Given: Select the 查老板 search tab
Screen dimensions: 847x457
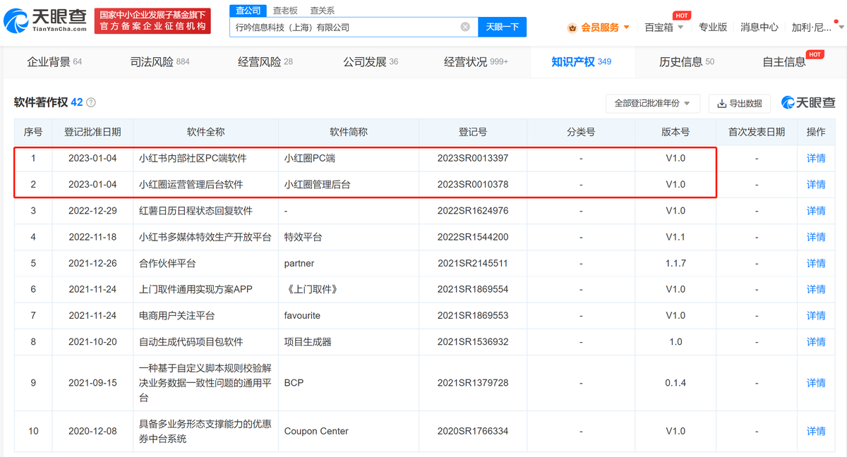Looking at the screenshot, I should (285, 11).
